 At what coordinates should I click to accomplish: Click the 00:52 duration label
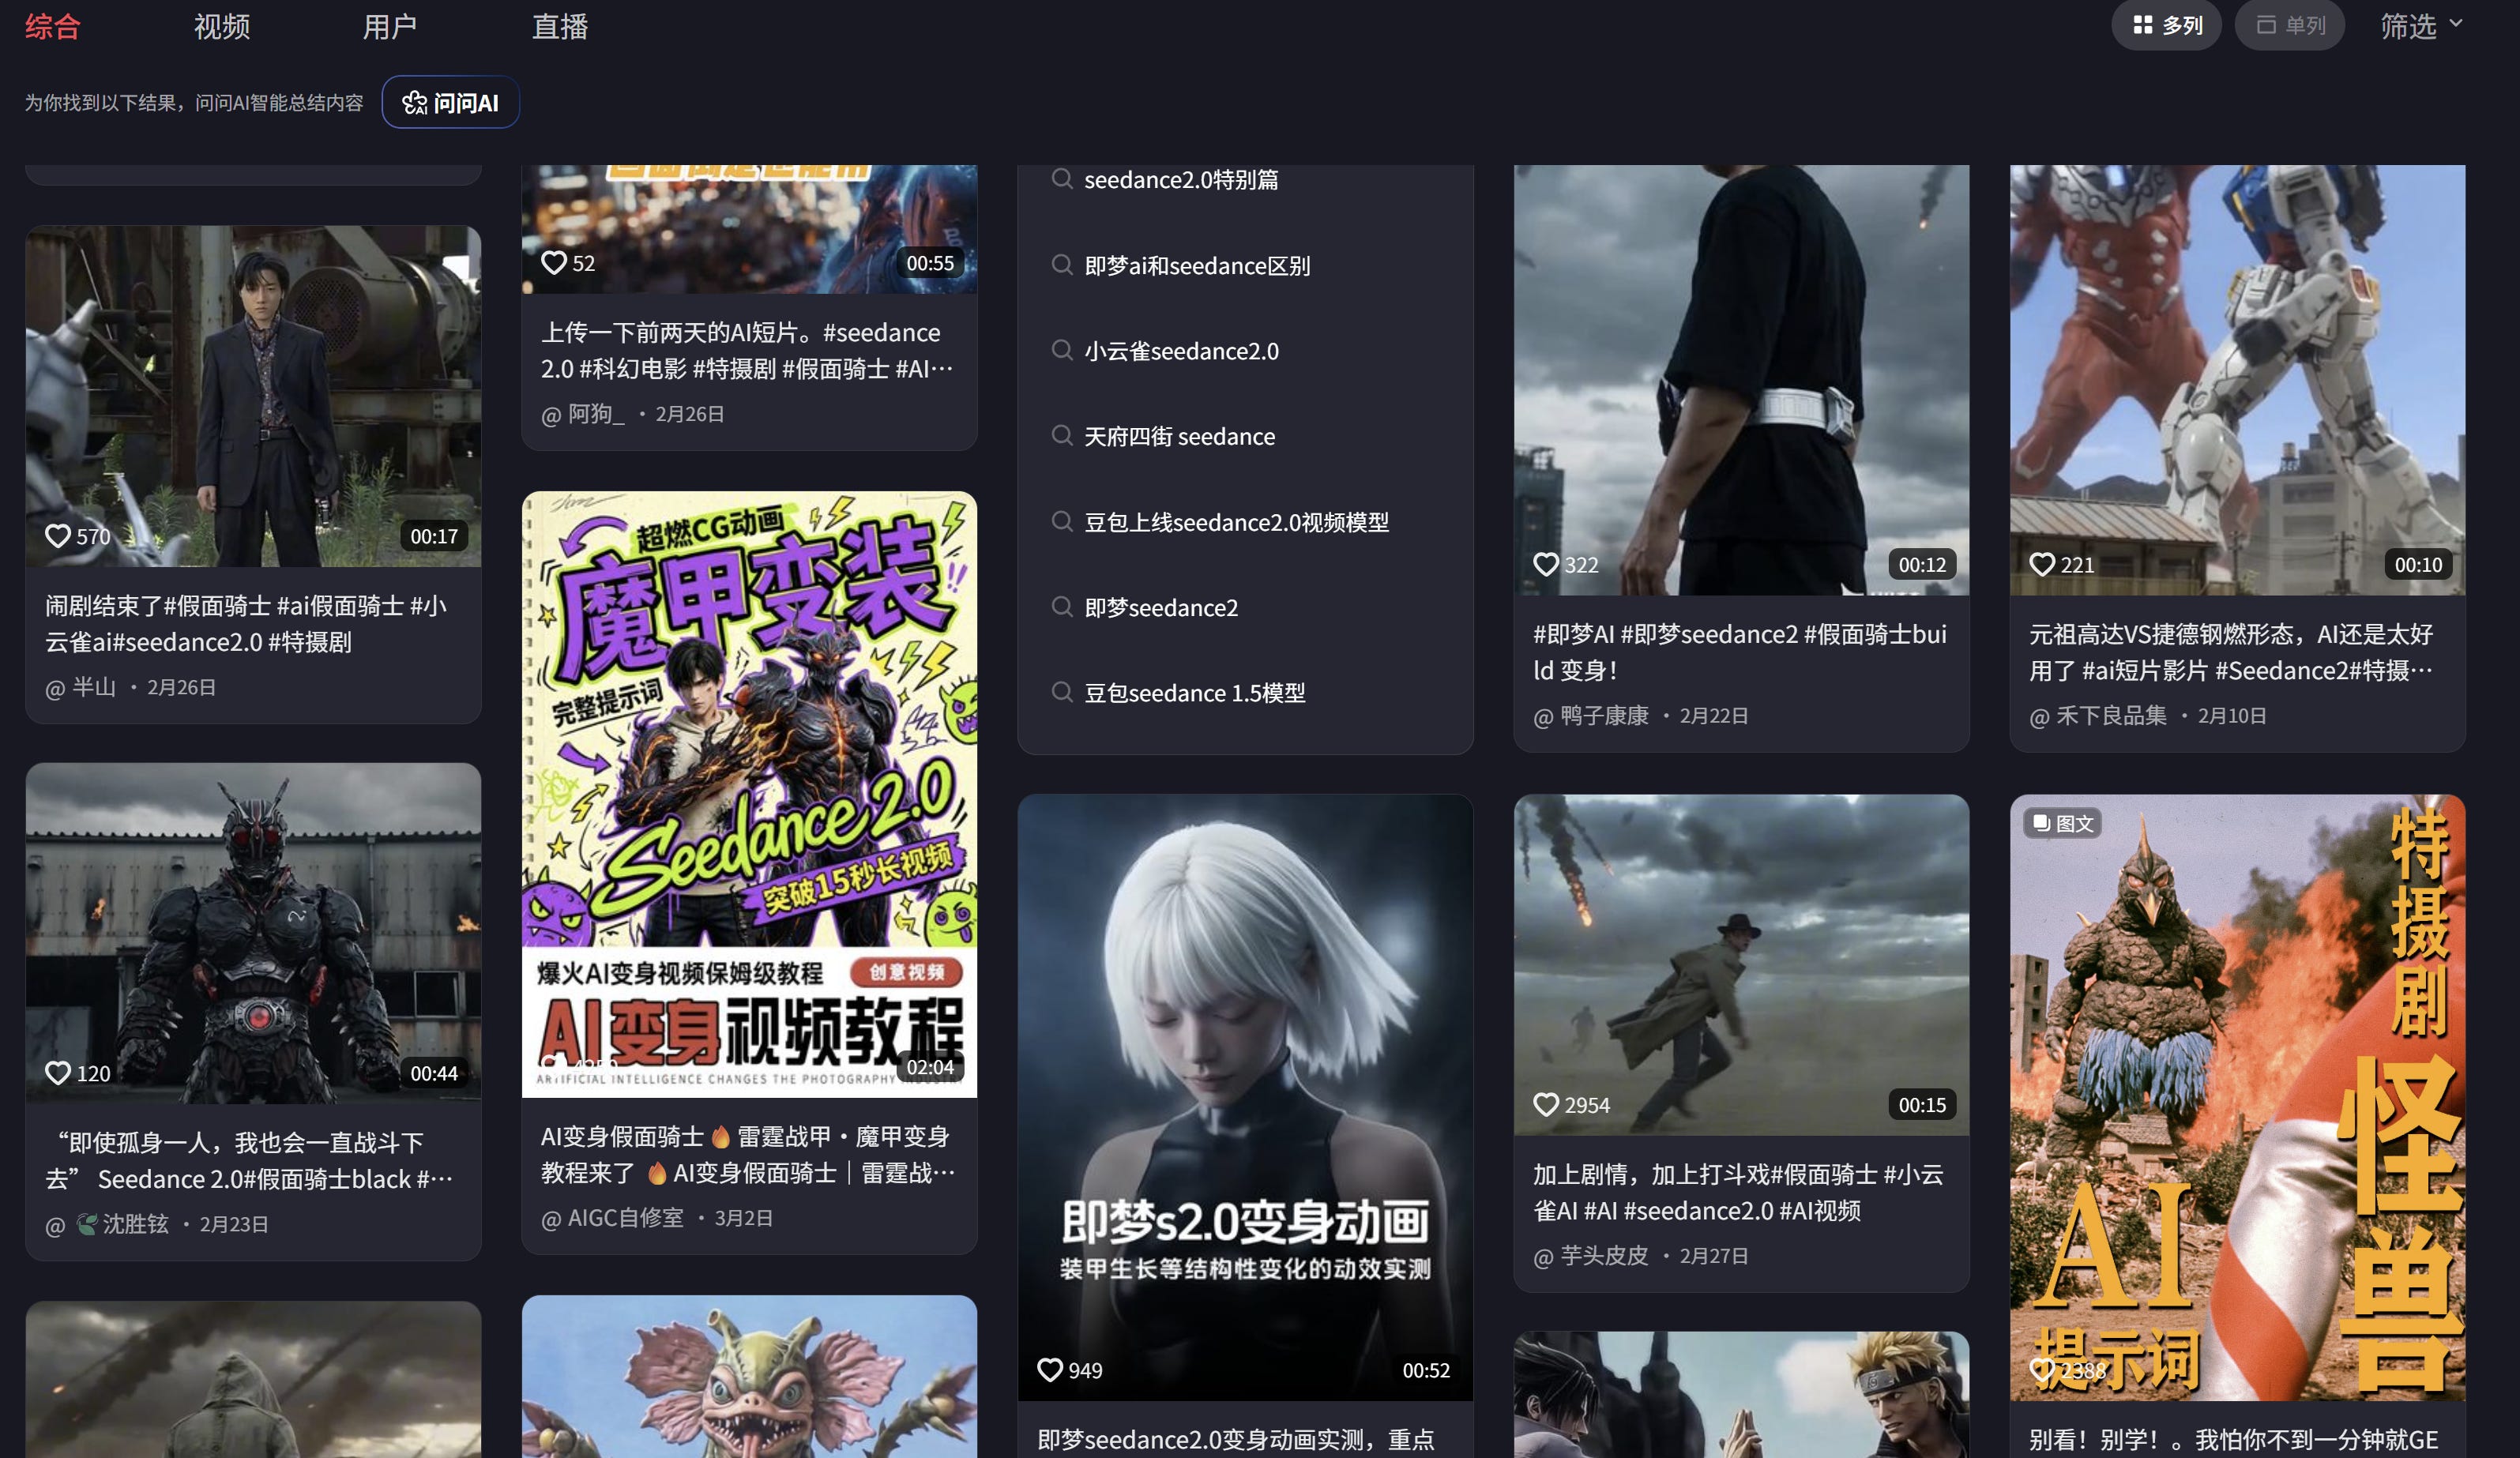[1425, 1370]
